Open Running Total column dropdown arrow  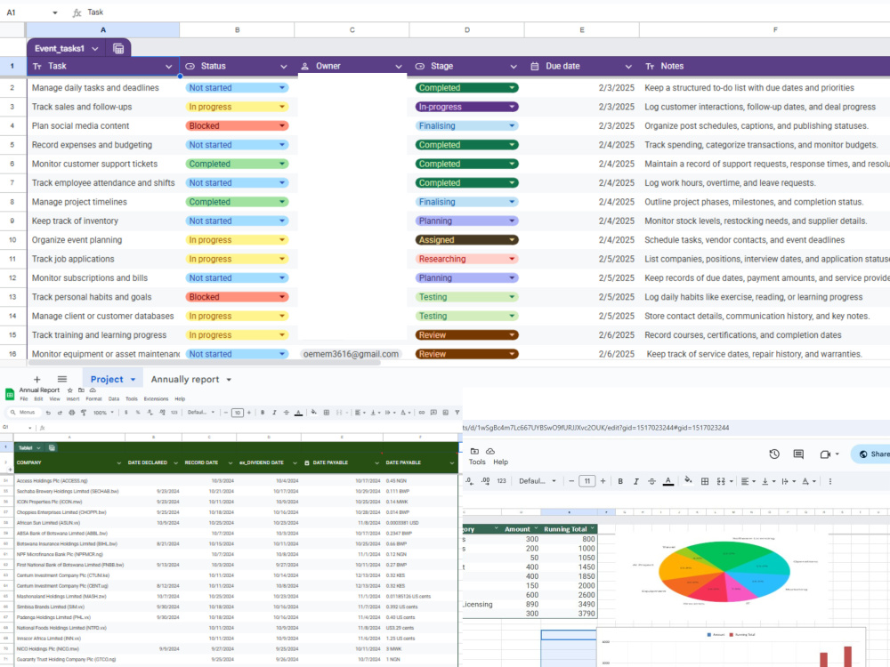pos(592,528)
